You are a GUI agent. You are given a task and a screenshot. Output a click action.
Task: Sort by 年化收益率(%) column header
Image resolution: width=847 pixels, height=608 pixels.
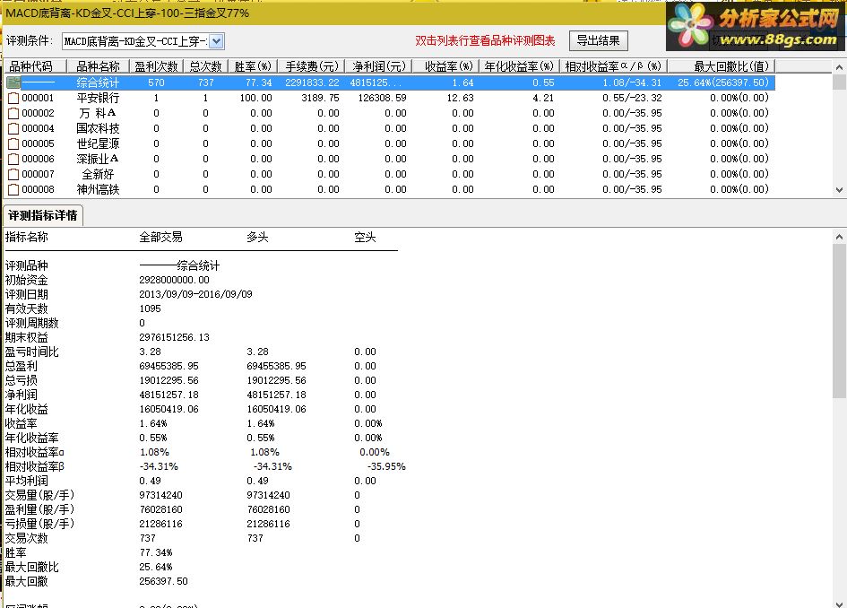point(520,66)
